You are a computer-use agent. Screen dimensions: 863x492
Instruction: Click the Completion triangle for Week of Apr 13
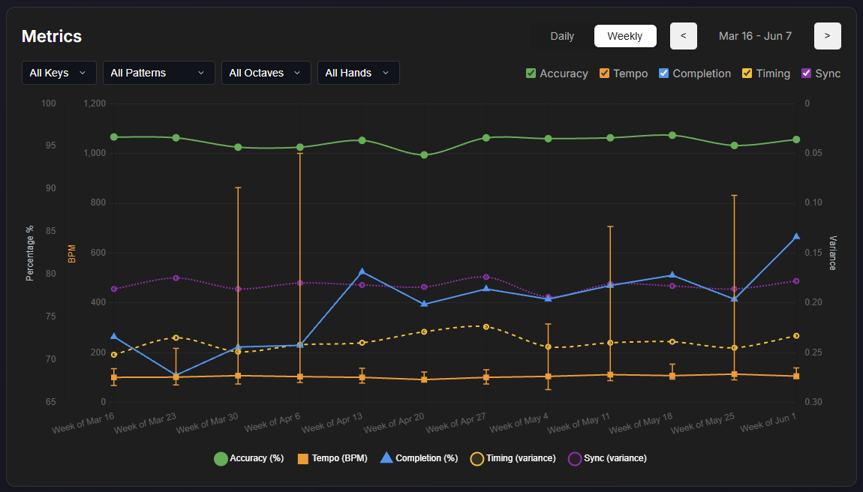[362, 271]
